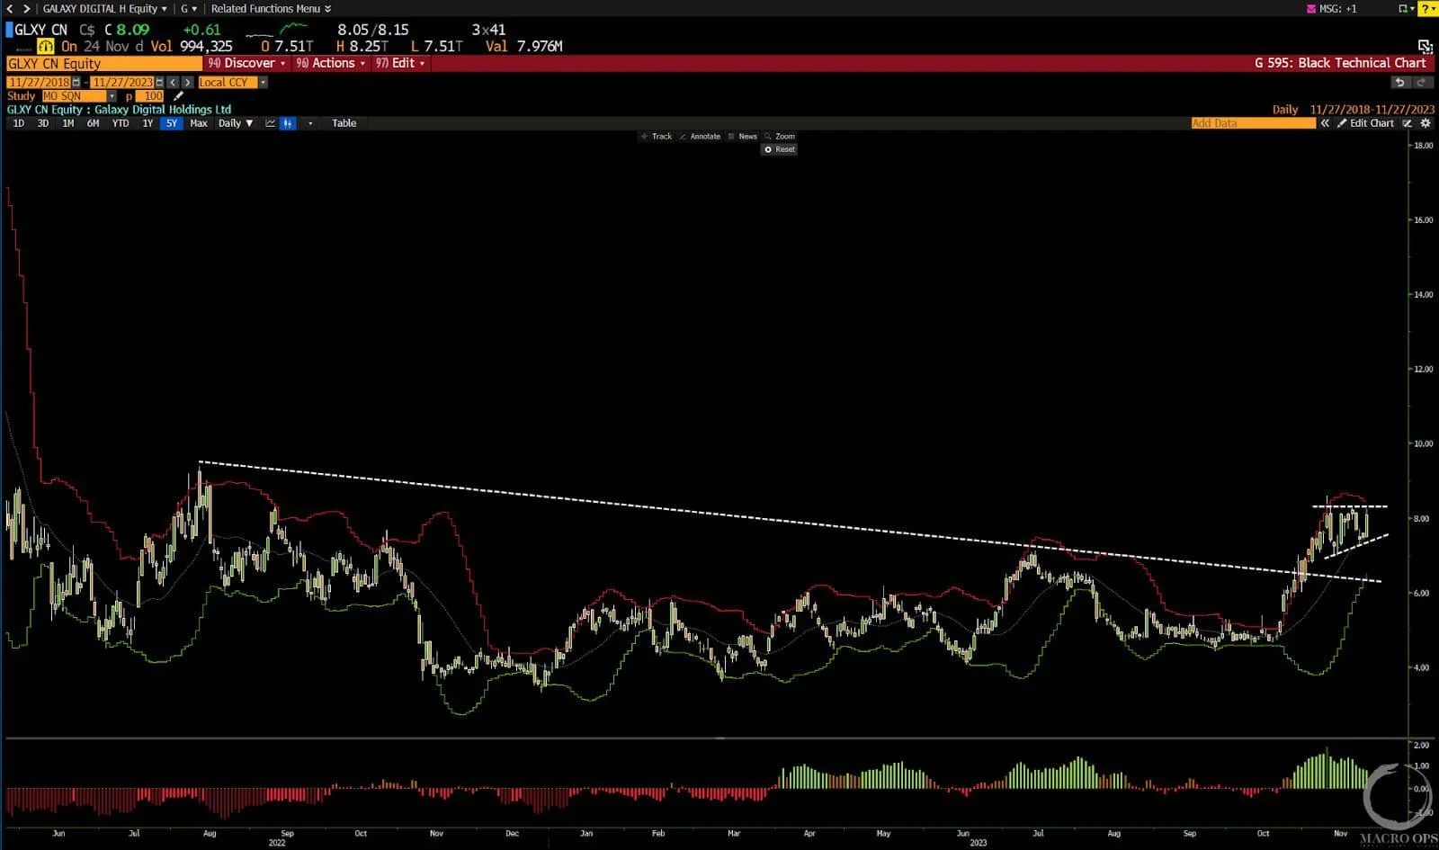The image size is (1439, 850).
Task: Shift date range backward with left arrow
Action: (x=174, y=82)
